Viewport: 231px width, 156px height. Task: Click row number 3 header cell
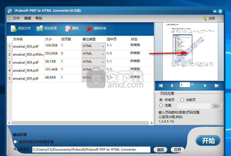click(x=9, y=63)
